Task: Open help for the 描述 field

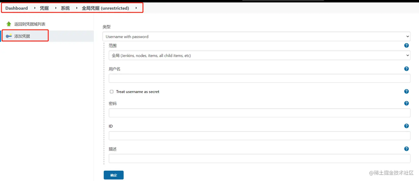Action: point(406,149)
